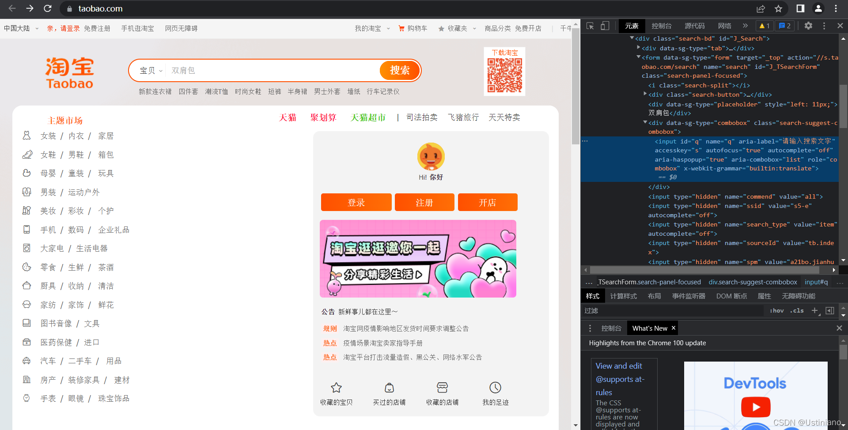
Task: Switch to 控制台 DevTools tab
Action: [x=661, y=26]
